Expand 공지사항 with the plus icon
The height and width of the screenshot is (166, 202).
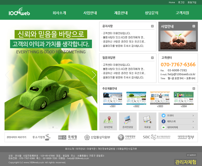pos(152,26)
